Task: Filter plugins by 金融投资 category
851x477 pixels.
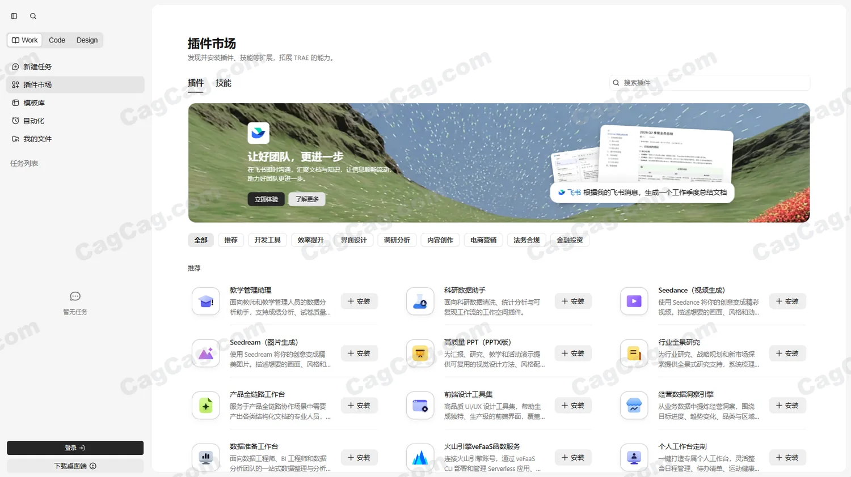Action: pyautogui.click(x=570, y=240)
